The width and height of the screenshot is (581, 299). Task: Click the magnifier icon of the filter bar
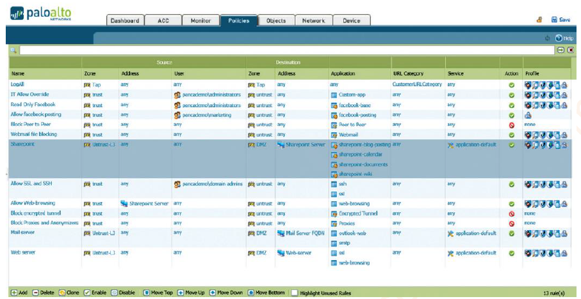14,50
